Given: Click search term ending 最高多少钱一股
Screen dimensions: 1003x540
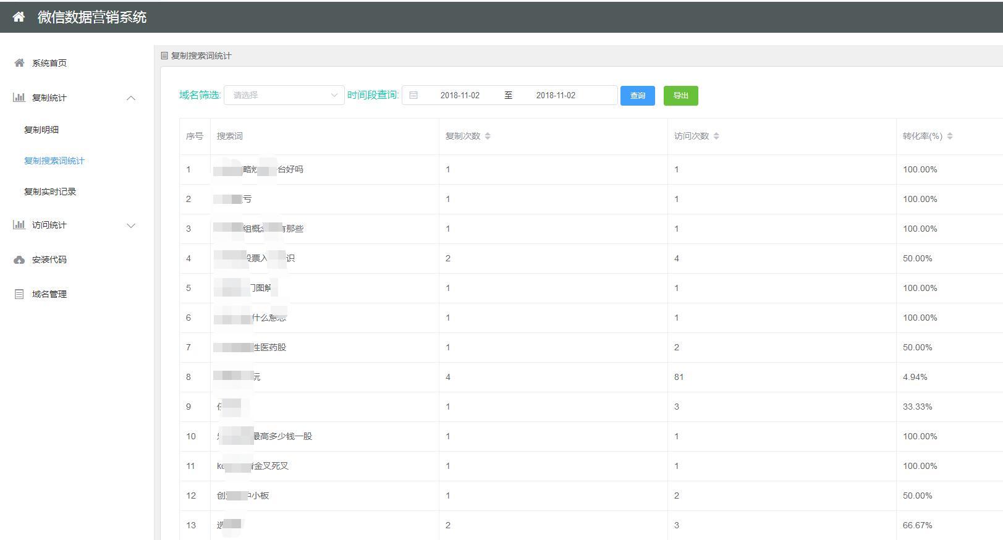Looking at the screenshot, I should (x=265, y=436).
